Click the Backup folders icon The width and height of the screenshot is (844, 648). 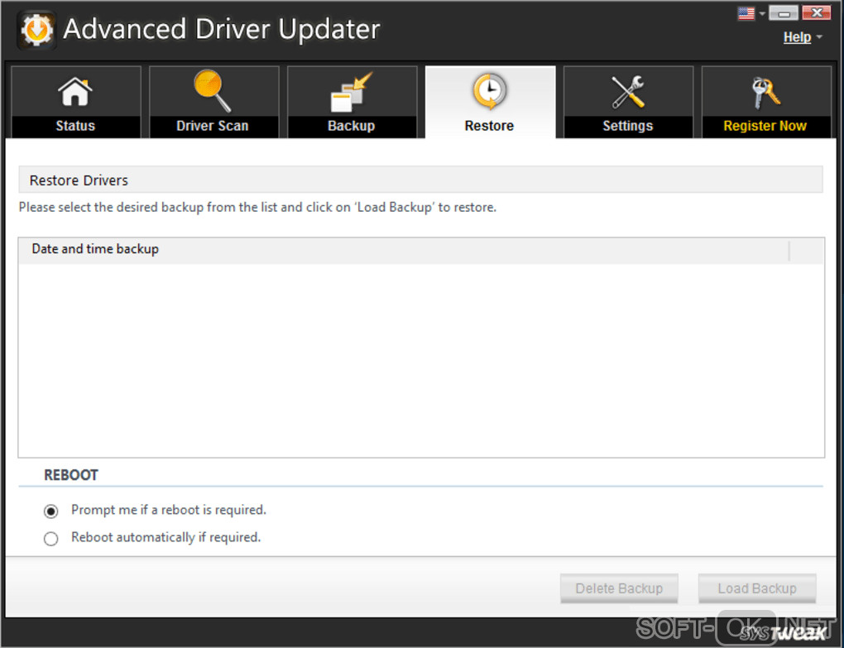351,92
